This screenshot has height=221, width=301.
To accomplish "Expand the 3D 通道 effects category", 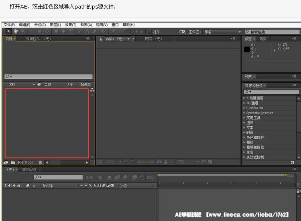I will point(244,103).
